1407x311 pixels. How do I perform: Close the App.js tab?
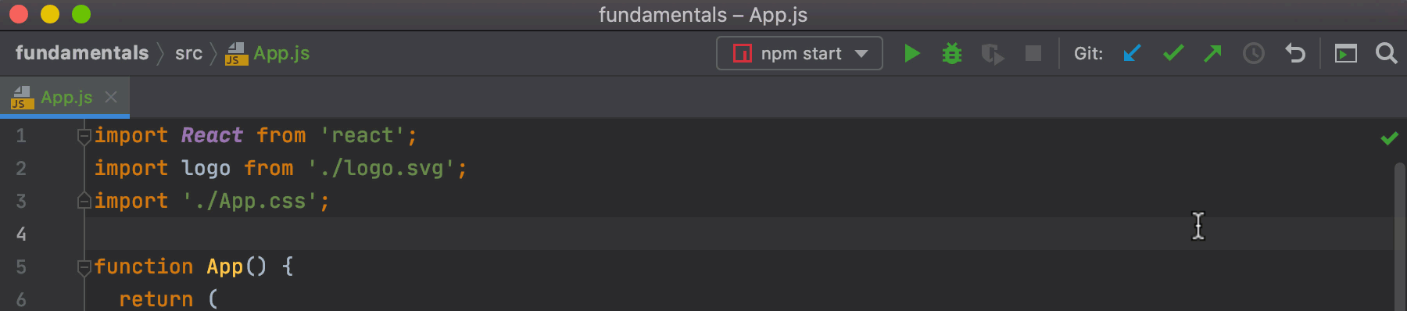[x=111, y=97]
